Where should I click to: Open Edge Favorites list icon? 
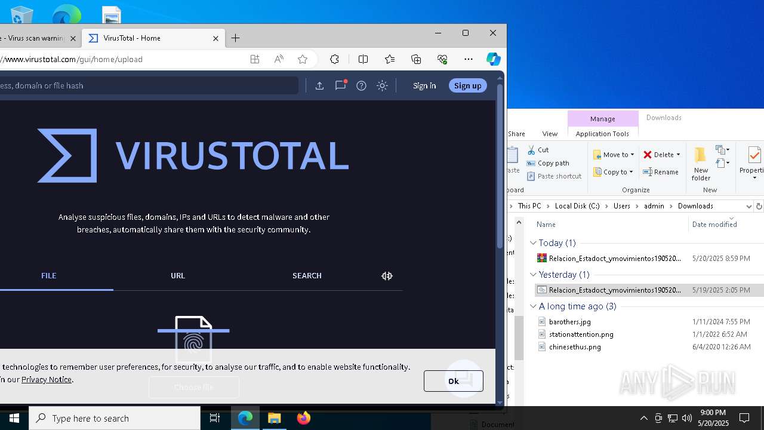(390, 59)
